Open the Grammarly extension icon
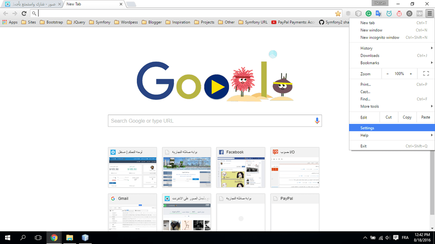The width and height of the screenshot is (435, 244). [368, 13]
